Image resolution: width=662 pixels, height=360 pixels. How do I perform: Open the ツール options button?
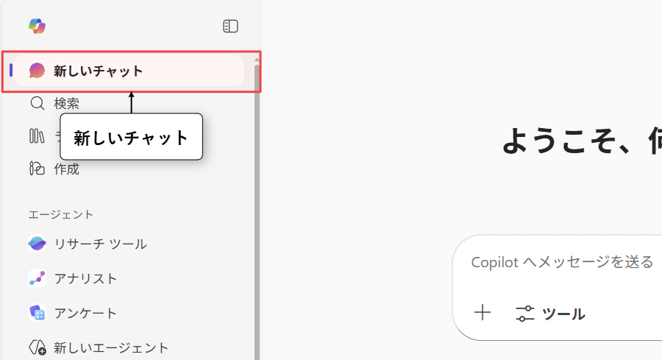pyautogui.click(x=550, y=314)
